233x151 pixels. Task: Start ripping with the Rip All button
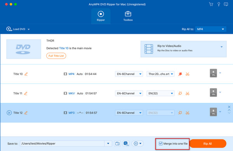[208, 144]
